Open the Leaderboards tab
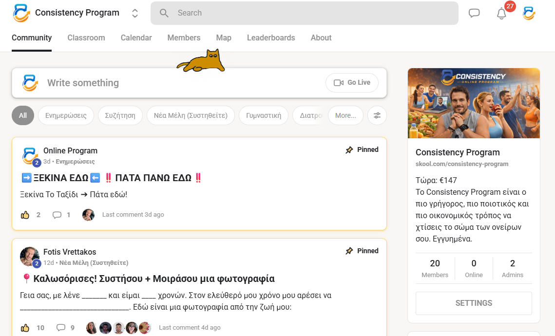The image size is (555, 336). click(271, 37)
